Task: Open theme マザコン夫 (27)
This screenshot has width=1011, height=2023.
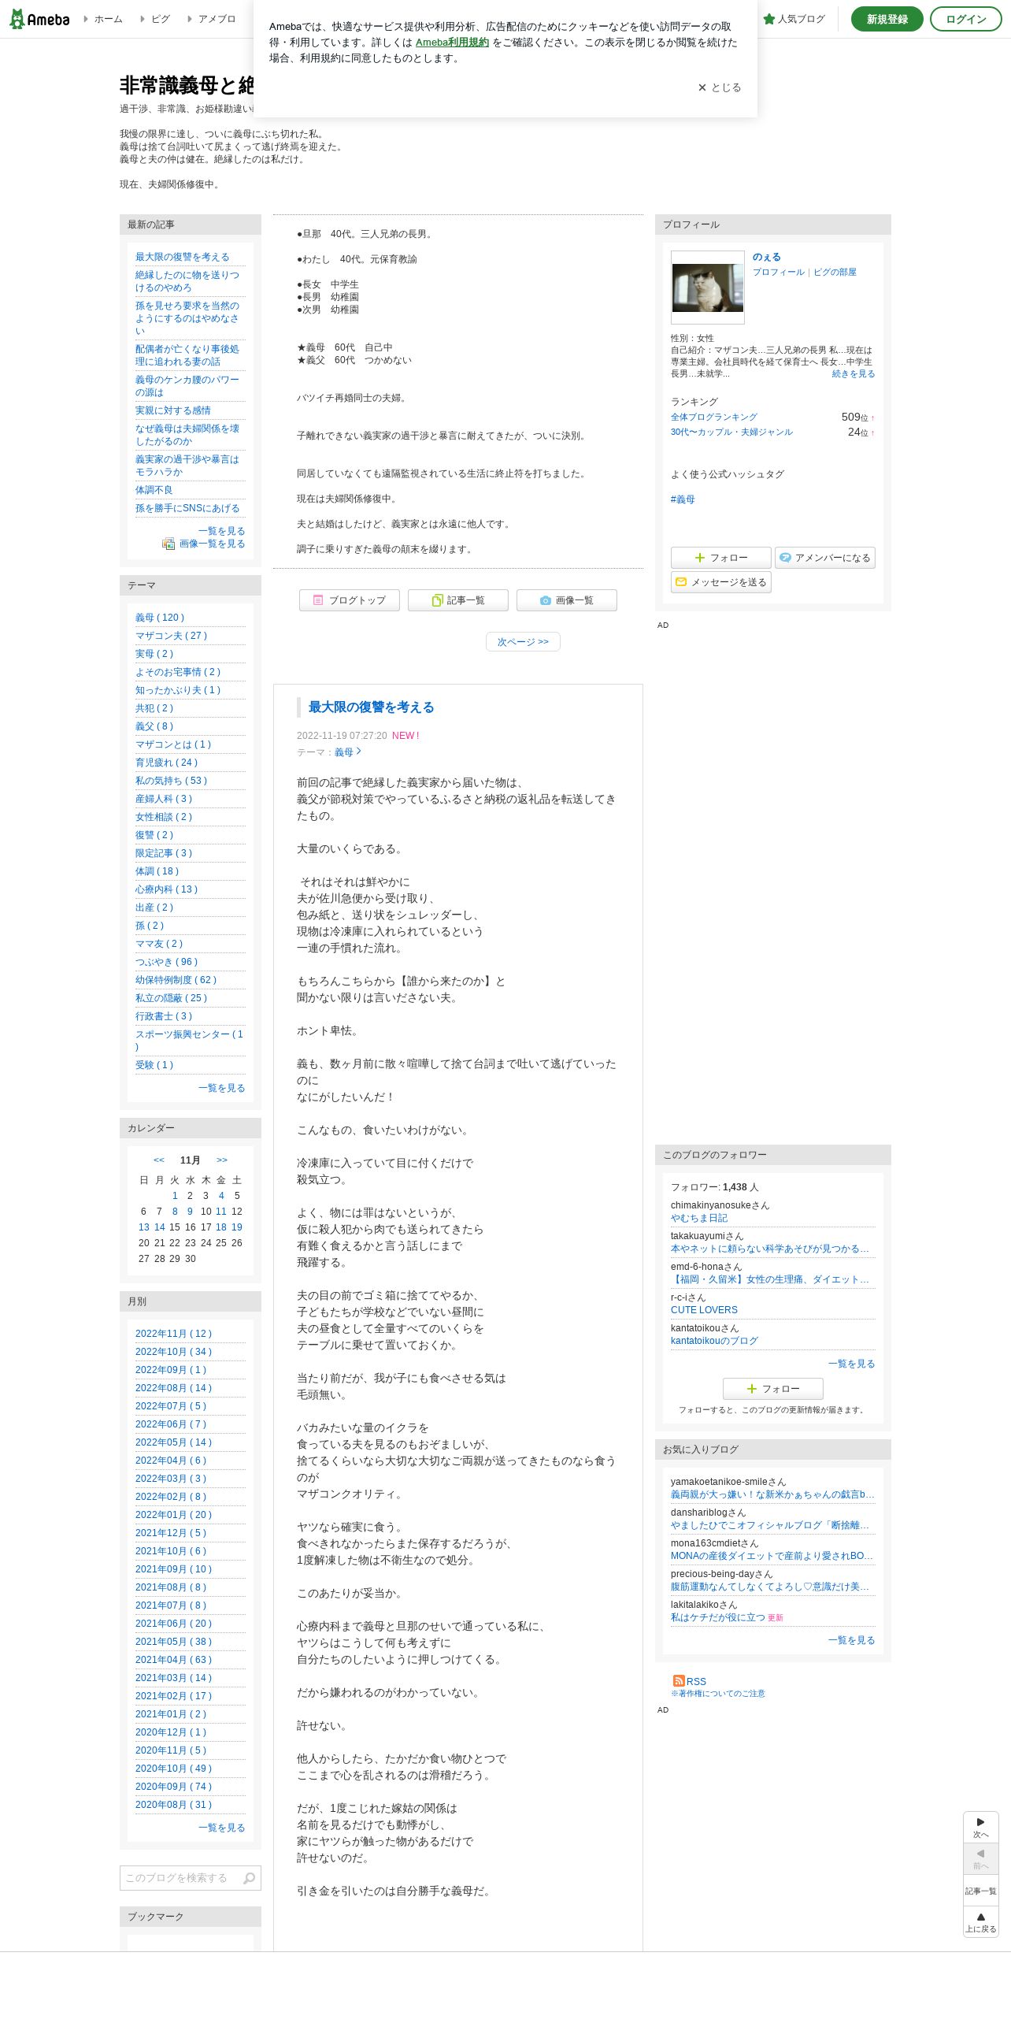Action: [172, 636]
